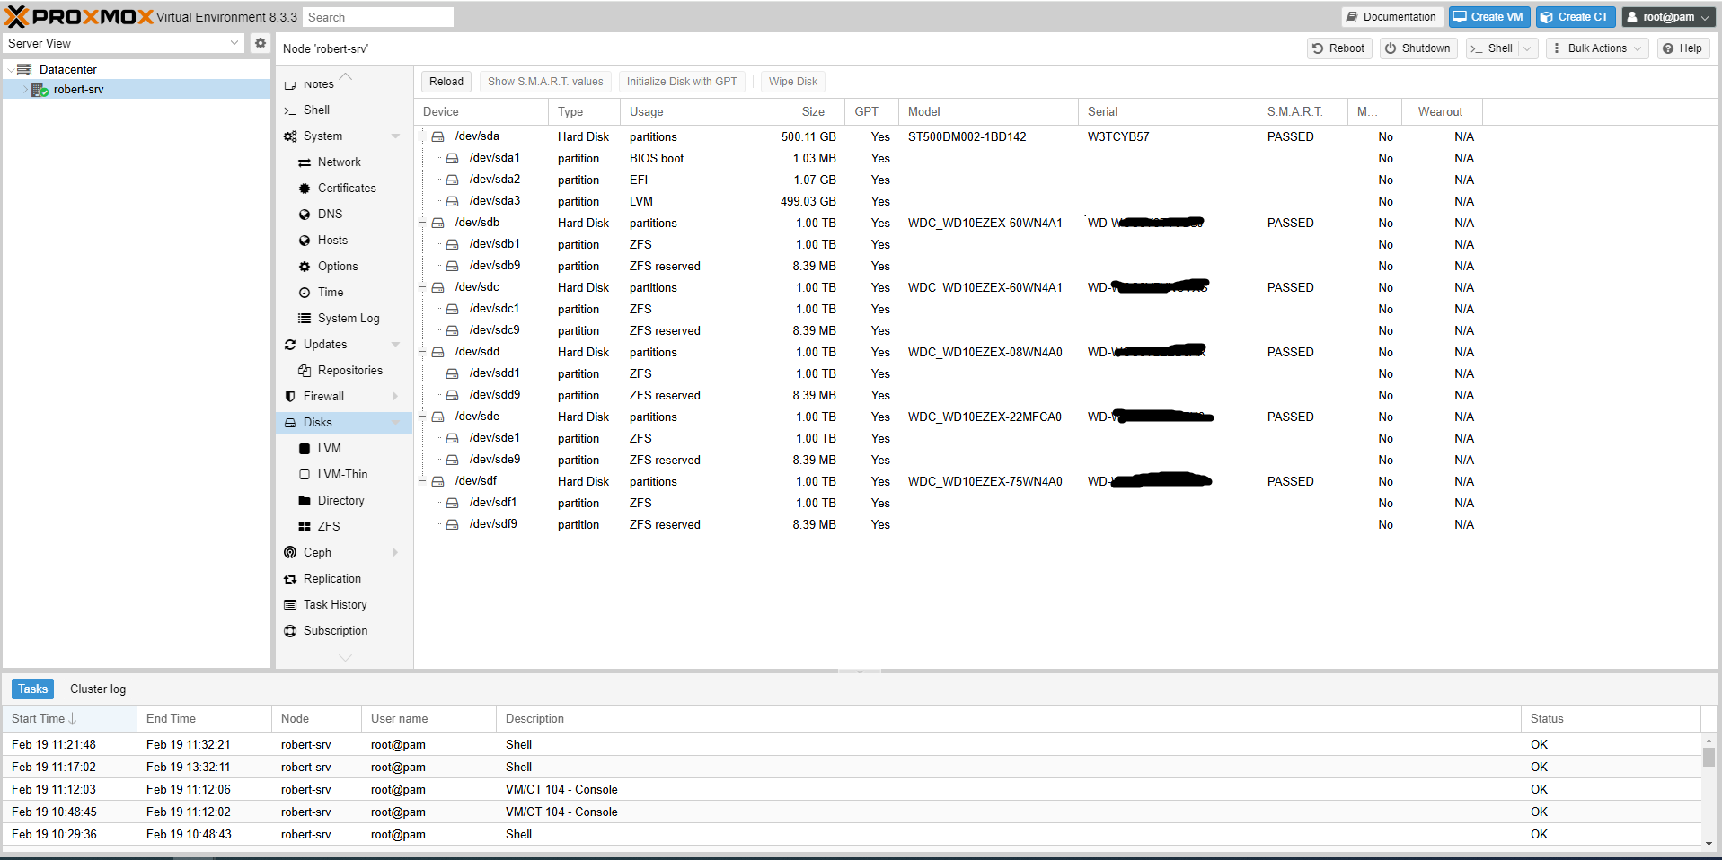The height and width of the screenshot is (860, 1722).
Task: Expand the robert-srv tree node
Action: pyautogui.click(x=25, y=90)
